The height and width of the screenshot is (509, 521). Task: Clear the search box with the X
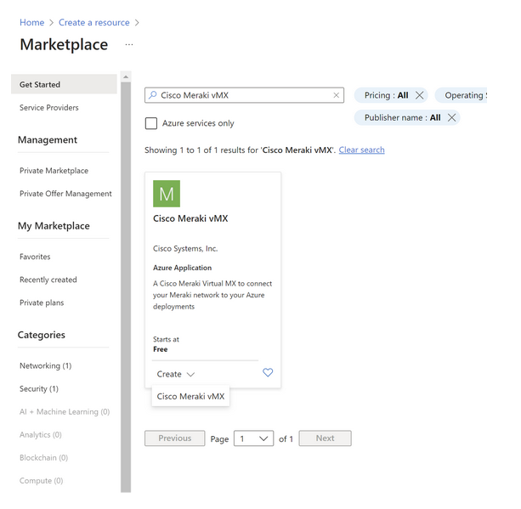tap(337, 95)
